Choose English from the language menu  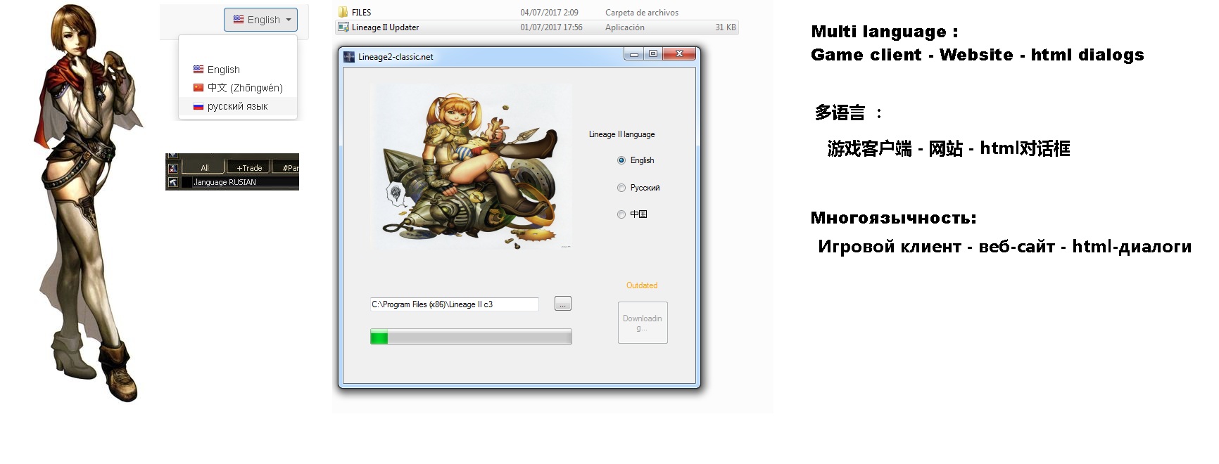coord(238,70)
